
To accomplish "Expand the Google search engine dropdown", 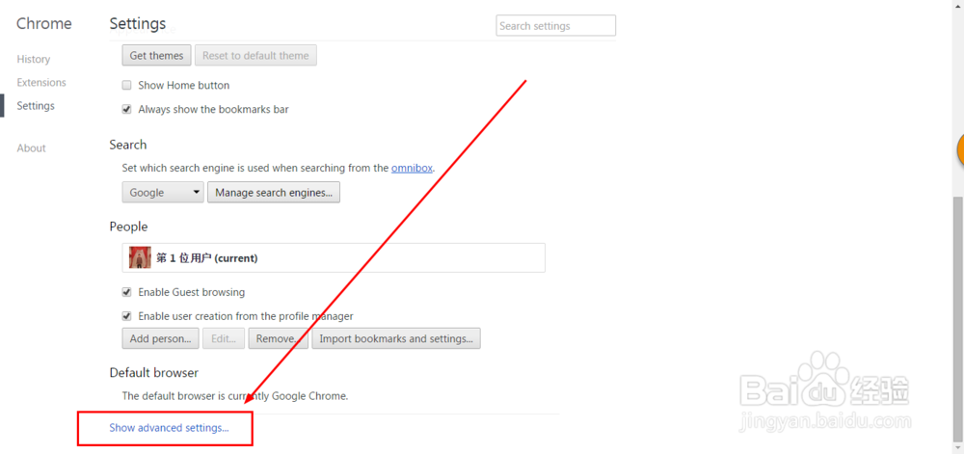I will pos(163,192).
